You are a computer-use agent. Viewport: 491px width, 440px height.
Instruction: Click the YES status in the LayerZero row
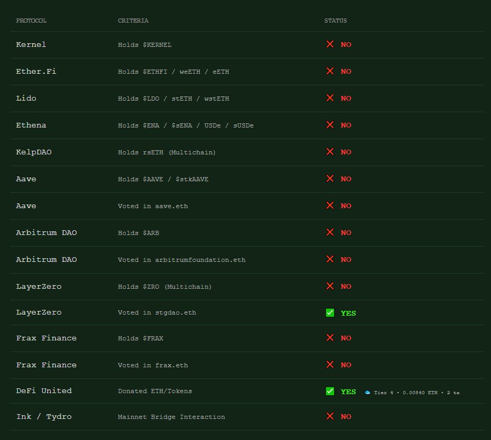click(348, 313)
